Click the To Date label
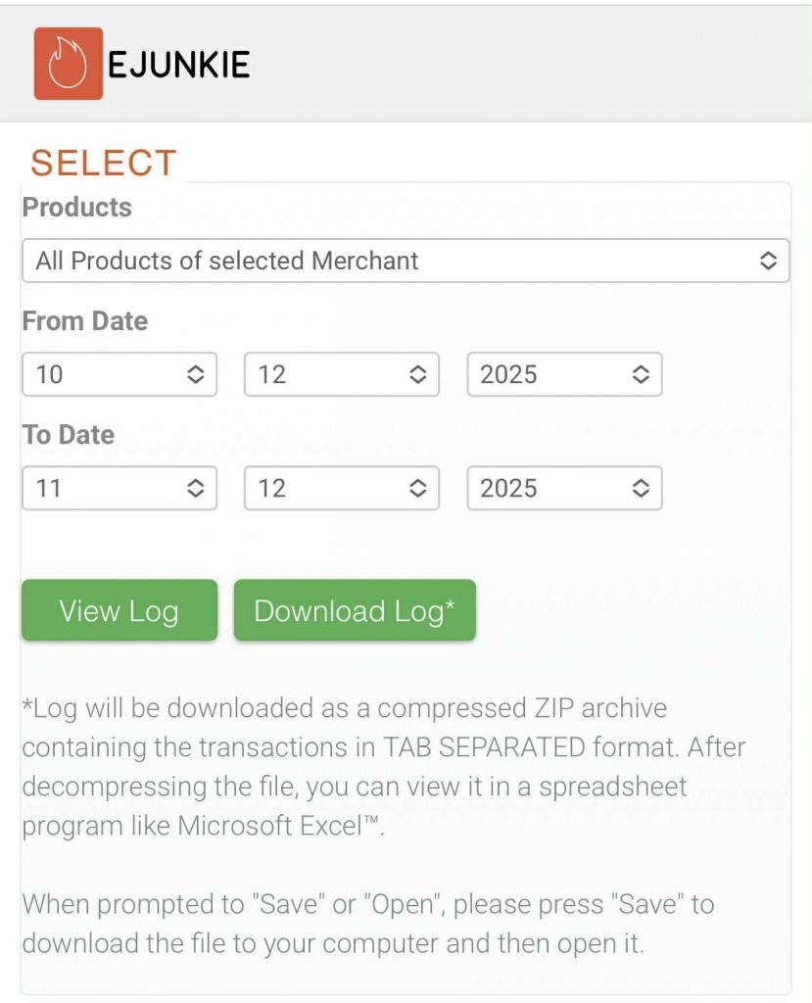The image size is (812, 1003). pos(68,435)
